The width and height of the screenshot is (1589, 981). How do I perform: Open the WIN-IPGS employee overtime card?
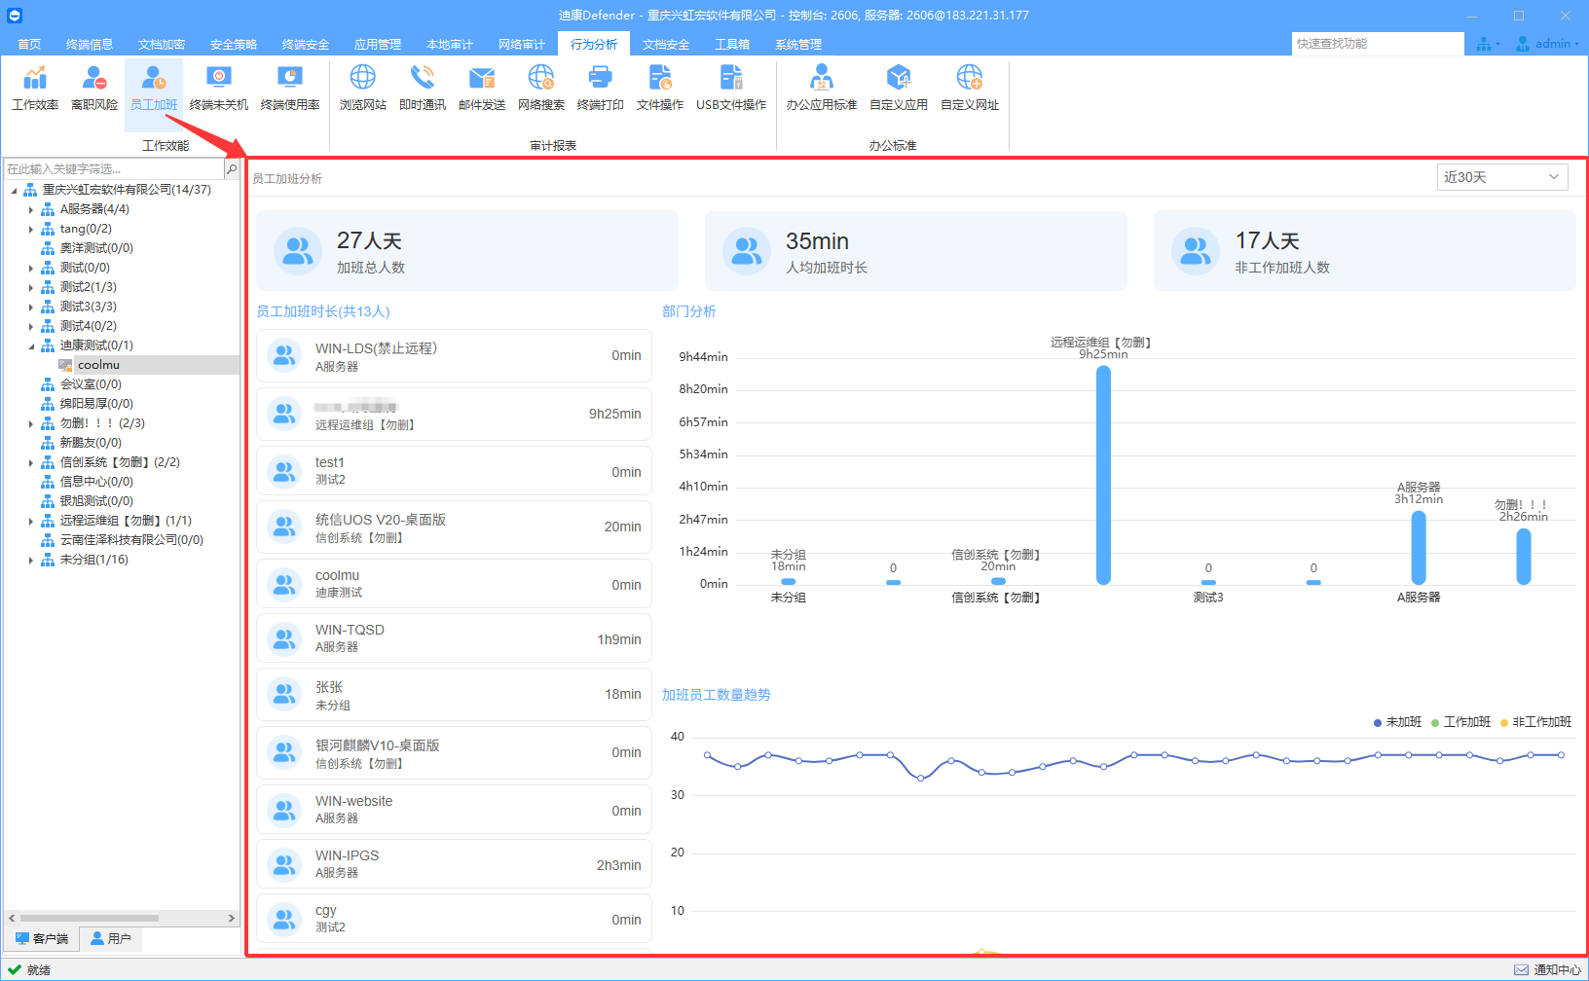pos(454,863)
